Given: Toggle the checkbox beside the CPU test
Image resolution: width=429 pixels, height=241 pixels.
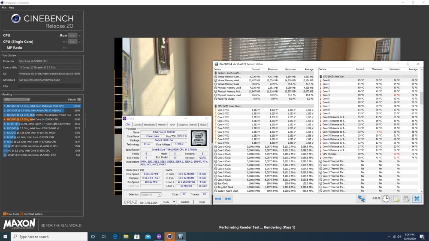Looking at the screenshot, I should (80, 35).
